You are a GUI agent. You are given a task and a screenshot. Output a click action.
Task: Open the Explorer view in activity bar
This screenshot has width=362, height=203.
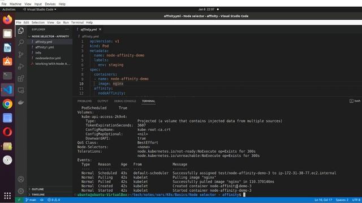(21, 30)
